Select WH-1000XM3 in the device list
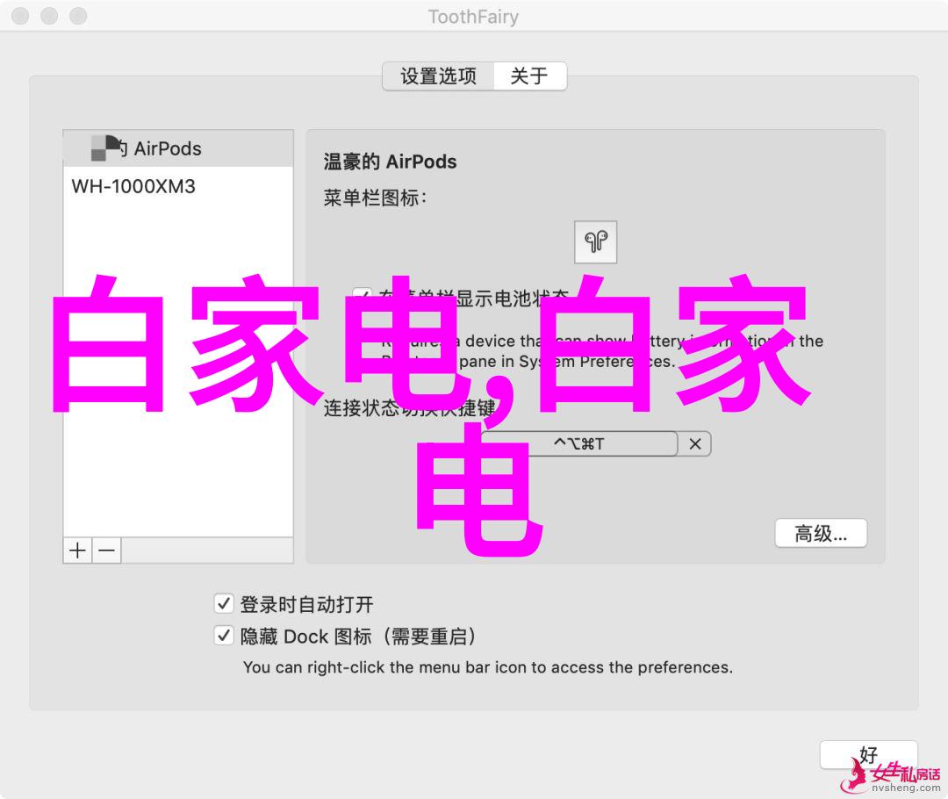Viewport: 948px width, 799px height. pos(133,186)
